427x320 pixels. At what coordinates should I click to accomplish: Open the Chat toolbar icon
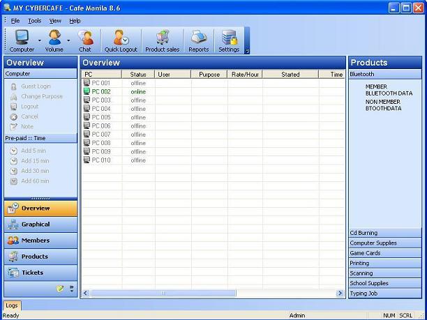click(86, 38)
